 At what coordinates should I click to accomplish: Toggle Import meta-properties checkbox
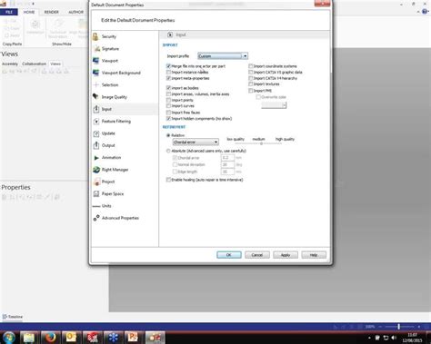(168, 78)
